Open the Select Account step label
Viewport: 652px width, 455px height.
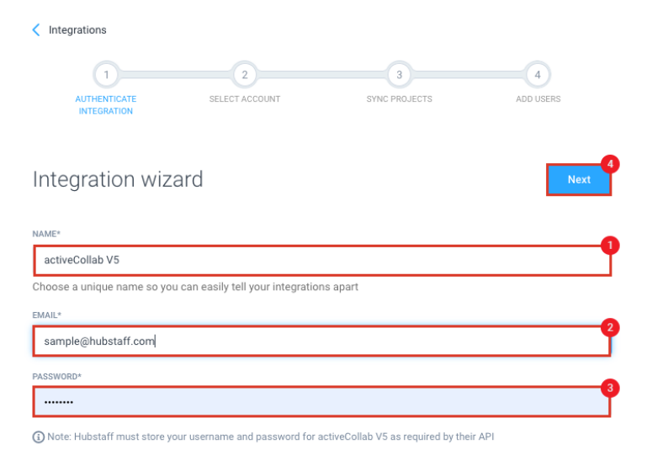[x=245, y=99]
